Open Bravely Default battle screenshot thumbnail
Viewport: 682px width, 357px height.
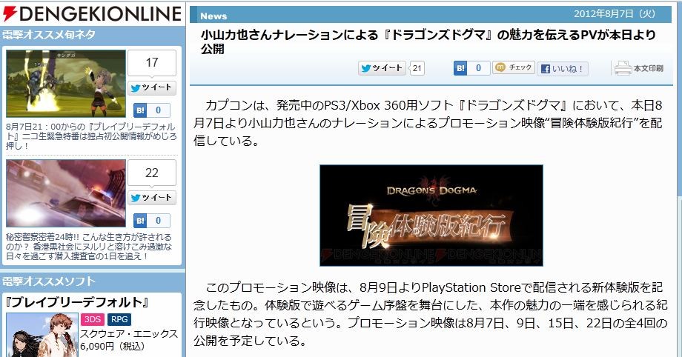pos(66,84)
